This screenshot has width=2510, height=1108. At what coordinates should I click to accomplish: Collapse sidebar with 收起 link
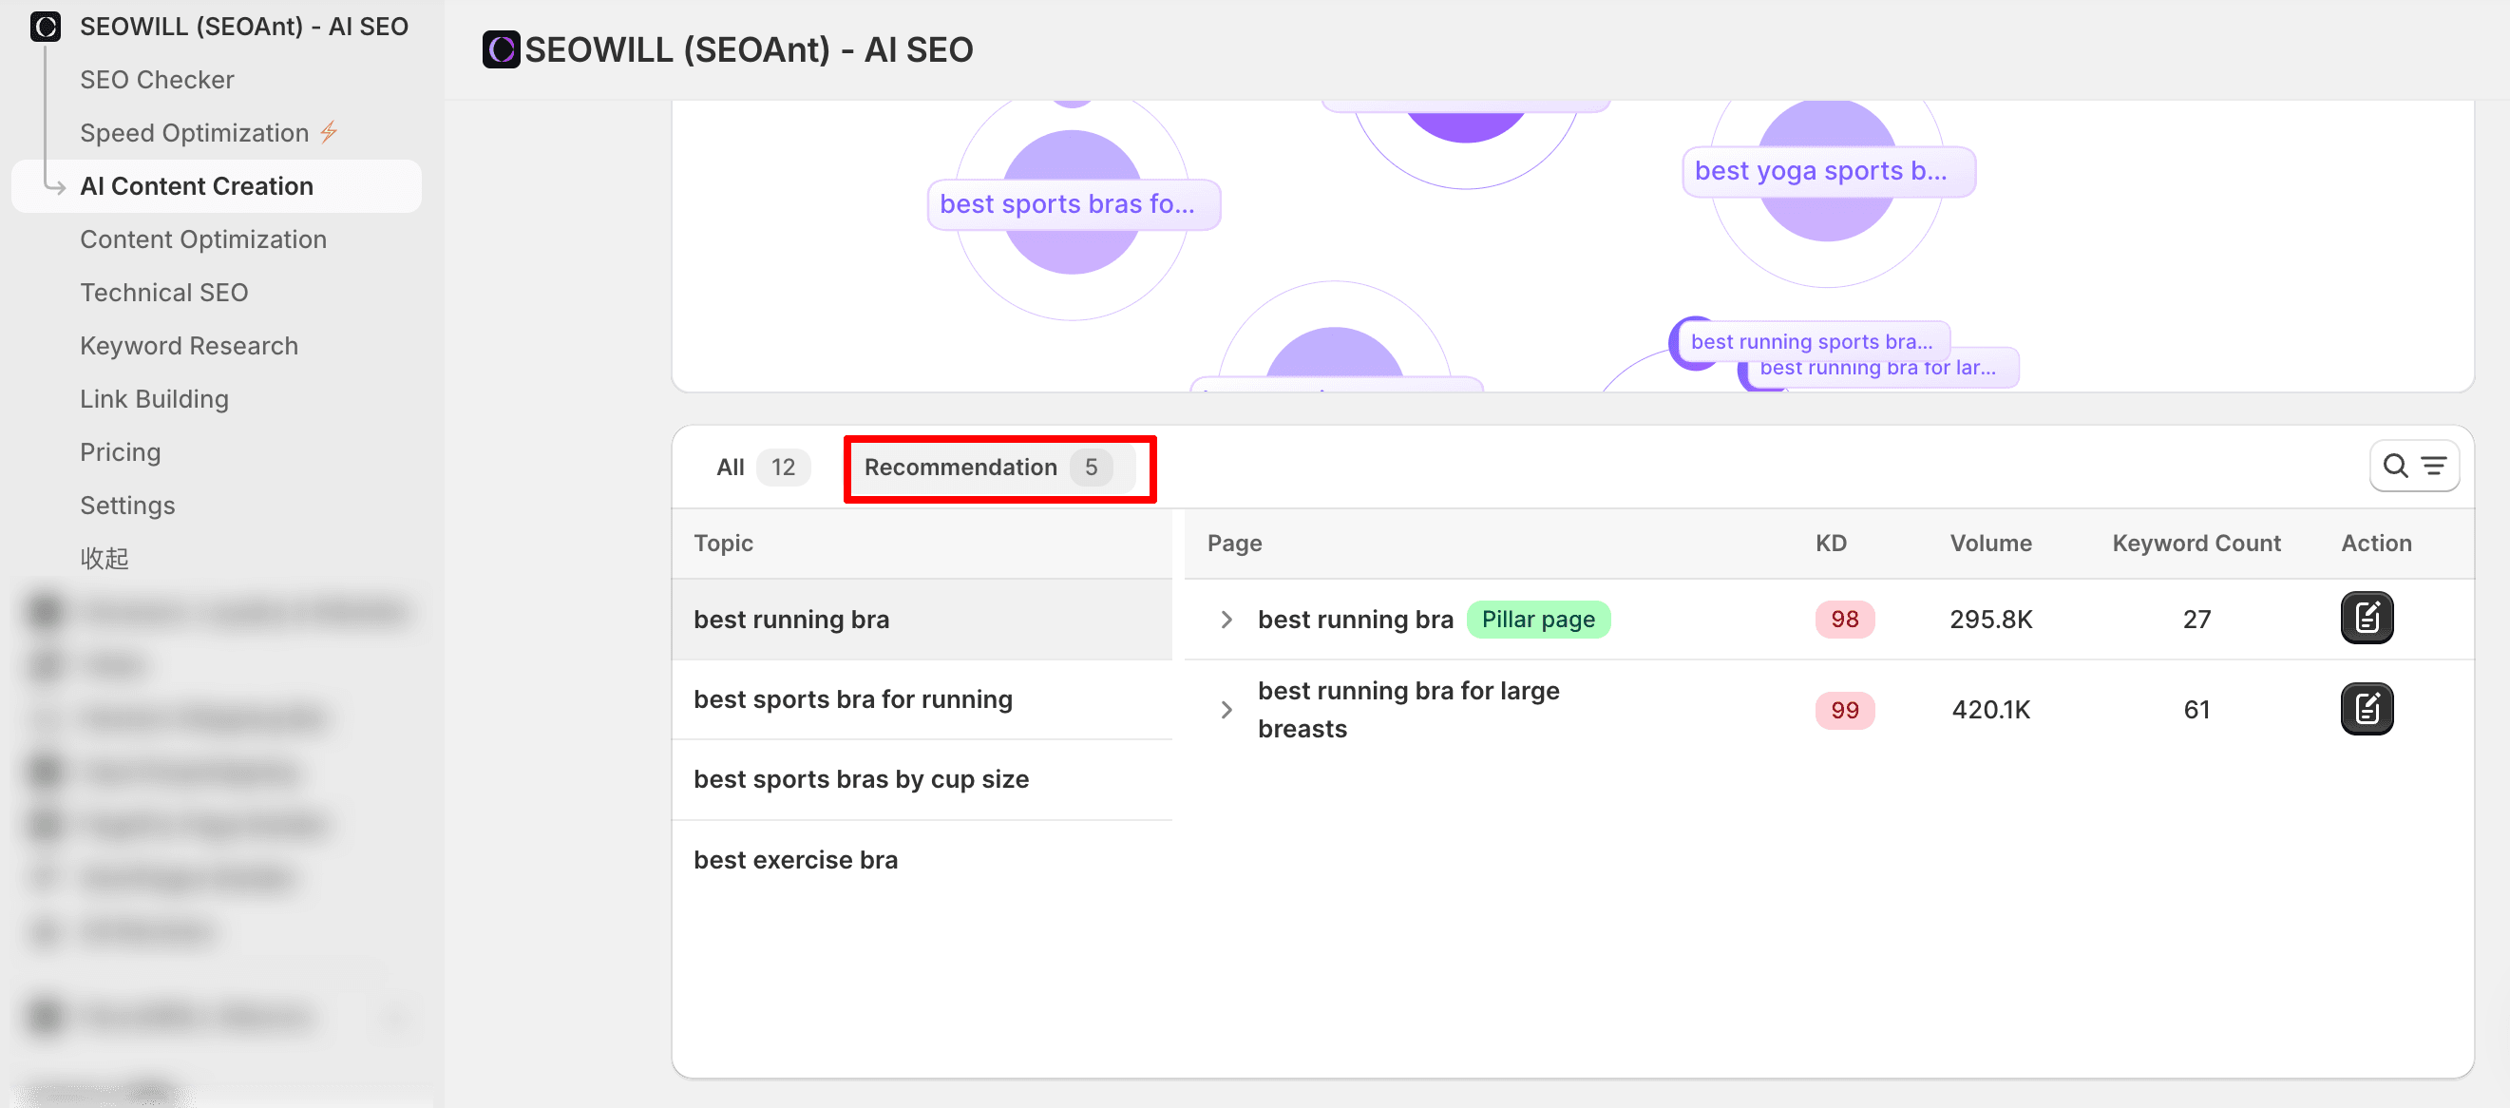(x=105, y=559)
